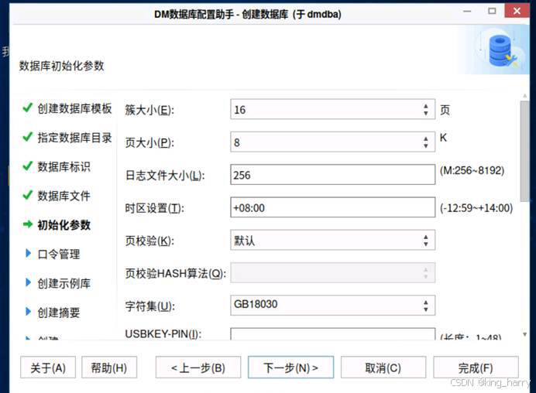Image resolution: width=536 pixels, height=393 pixels.
Task: Click green checkmark beside 创建数据库模板
Action: coord(28,108)
